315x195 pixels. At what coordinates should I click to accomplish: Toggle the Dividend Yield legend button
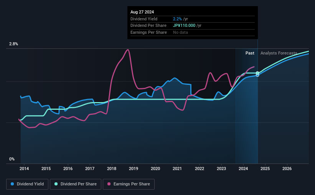point(27,184)
